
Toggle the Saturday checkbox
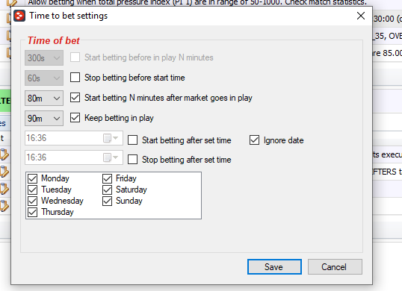(107, 190)
